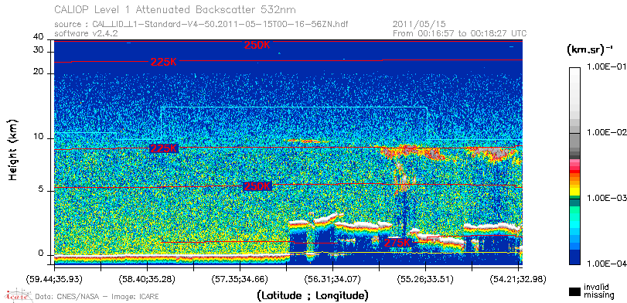627x303 pixels.
Task: Click the '250K' isotherm label near 40 km
Action: (x=257, y=45)
